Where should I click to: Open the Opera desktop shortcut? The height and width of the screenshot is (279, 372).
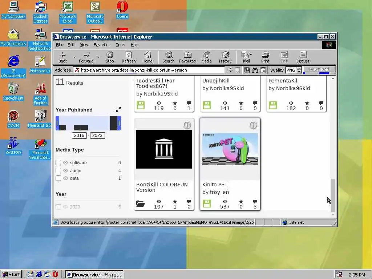122,10
